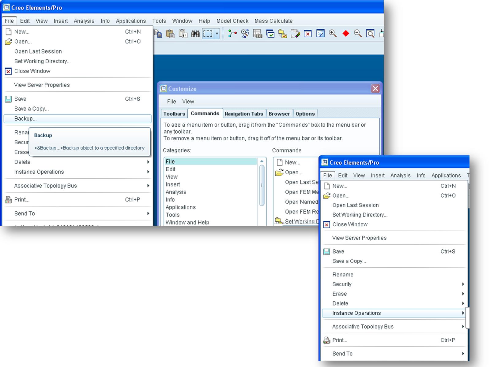
Task: Click the up arrow of Categories scrollbar
Action: click(x=262, y=161)
